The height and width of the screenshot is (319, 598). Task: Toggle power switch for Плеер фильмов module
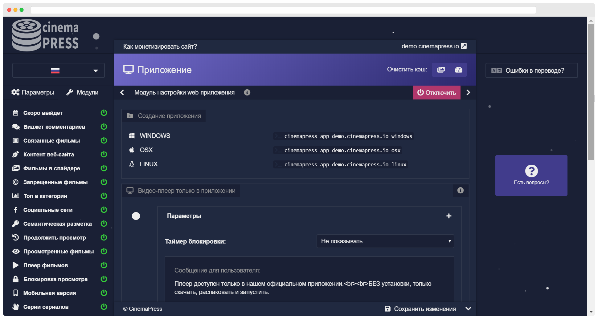click(x=104, y=265)
